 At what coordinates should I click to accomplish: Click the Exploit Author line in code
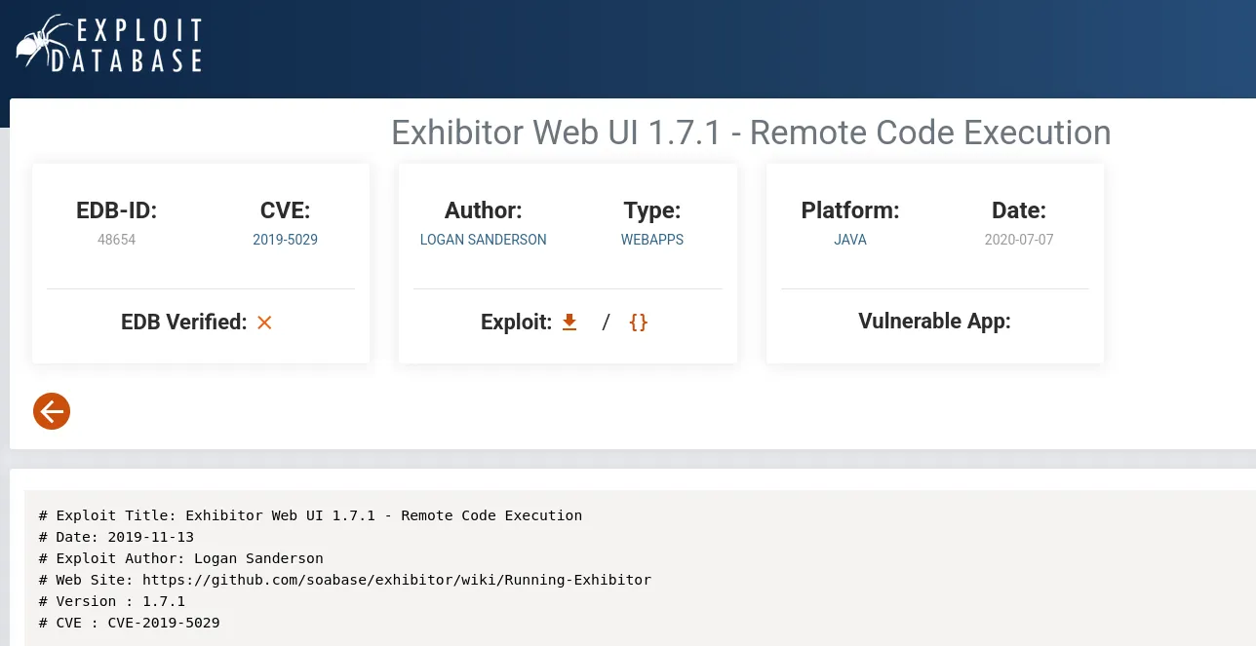pyautogui.click(x=180, y=558)
